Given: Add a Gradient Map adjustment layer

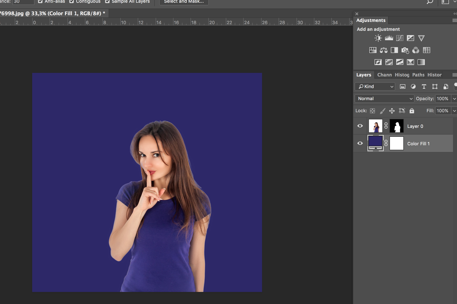Looking at the screenshot, I should [x=410, y=62].
